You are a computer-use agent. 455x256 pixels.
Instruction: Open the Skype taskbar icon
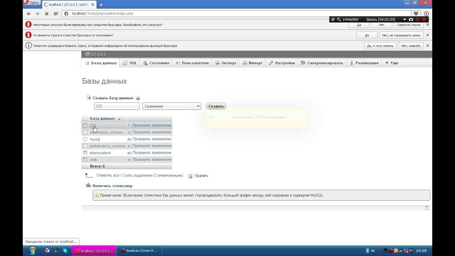[x=65, y=250]
